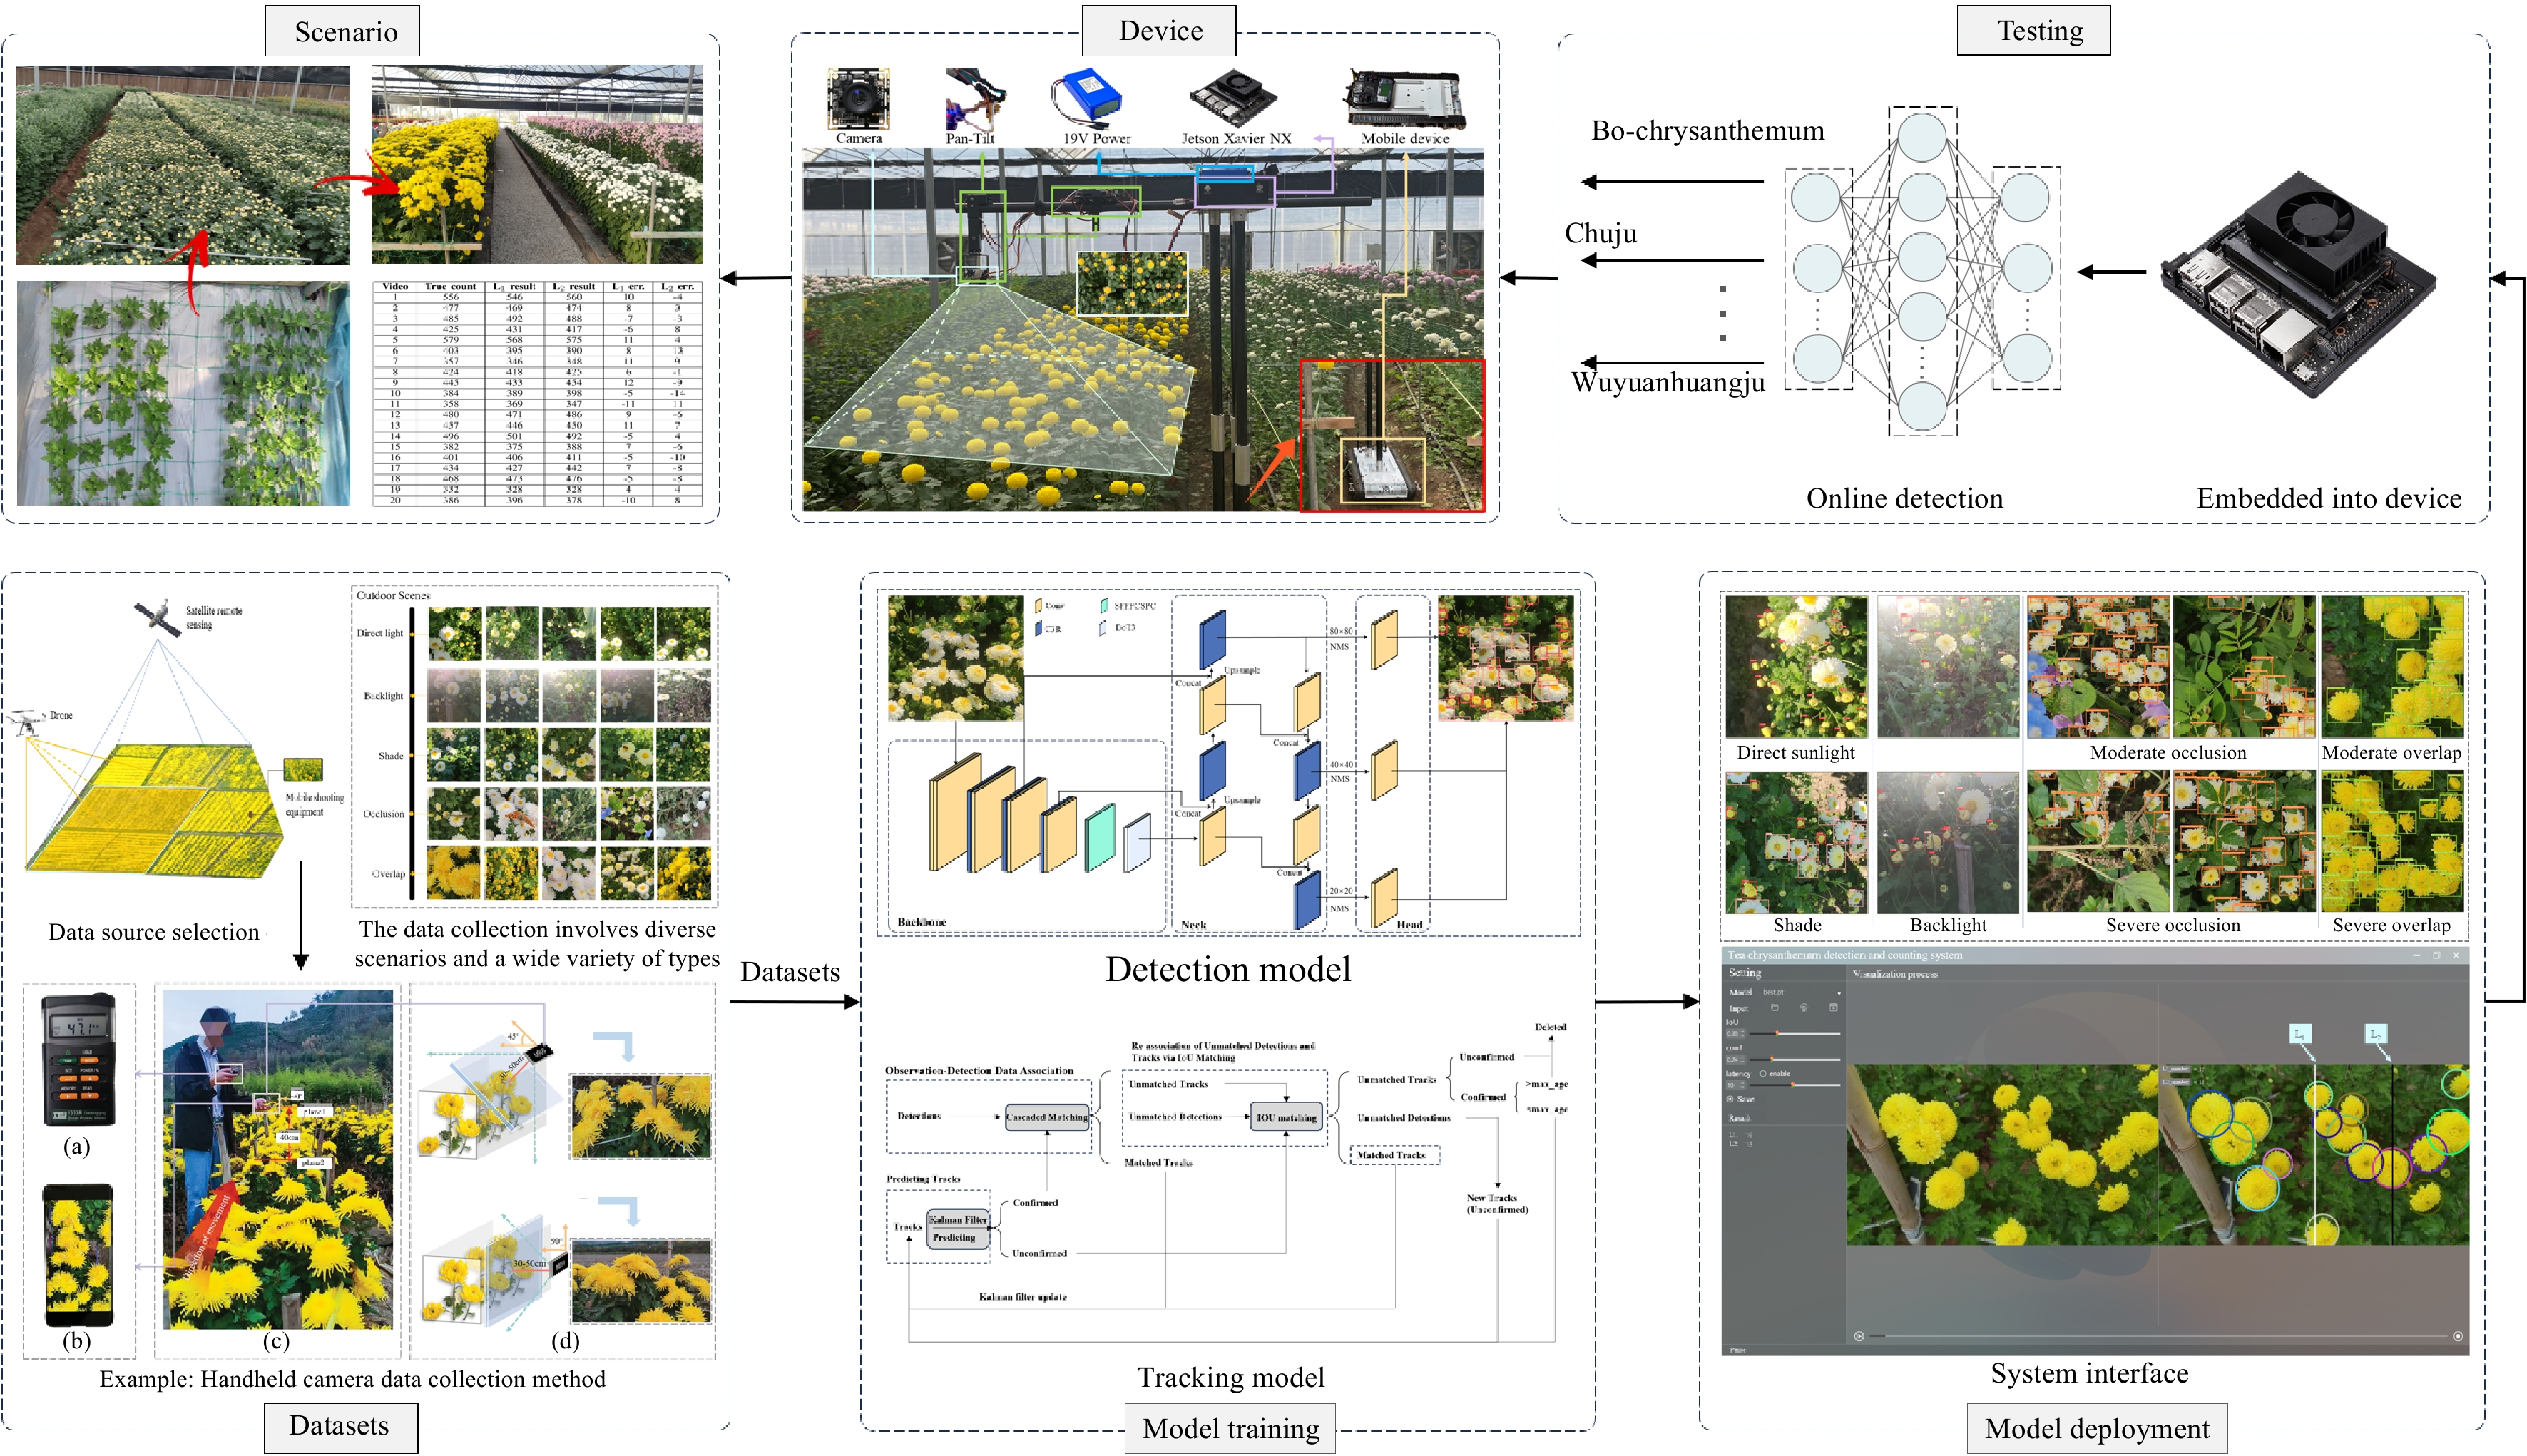Click the phone photo image (b)

78,1256
